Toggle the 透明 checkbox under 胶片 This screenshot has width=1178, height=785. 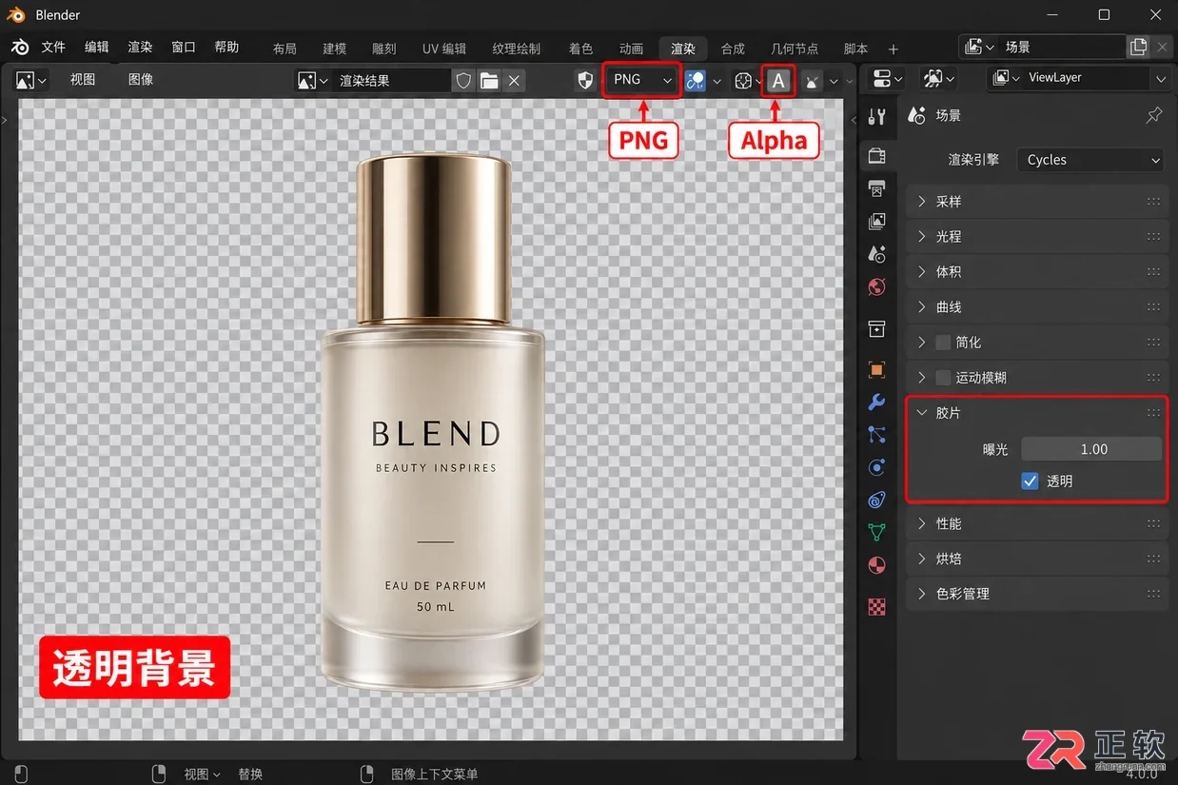(1030, 481)
